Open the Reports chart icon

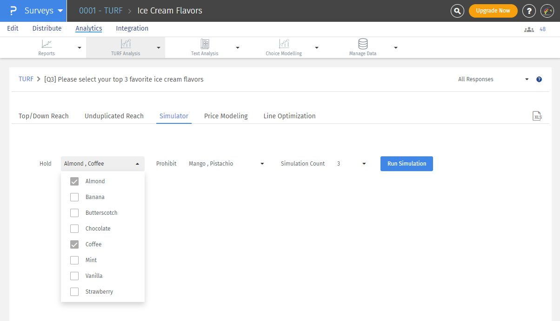[x=47, y=44]
